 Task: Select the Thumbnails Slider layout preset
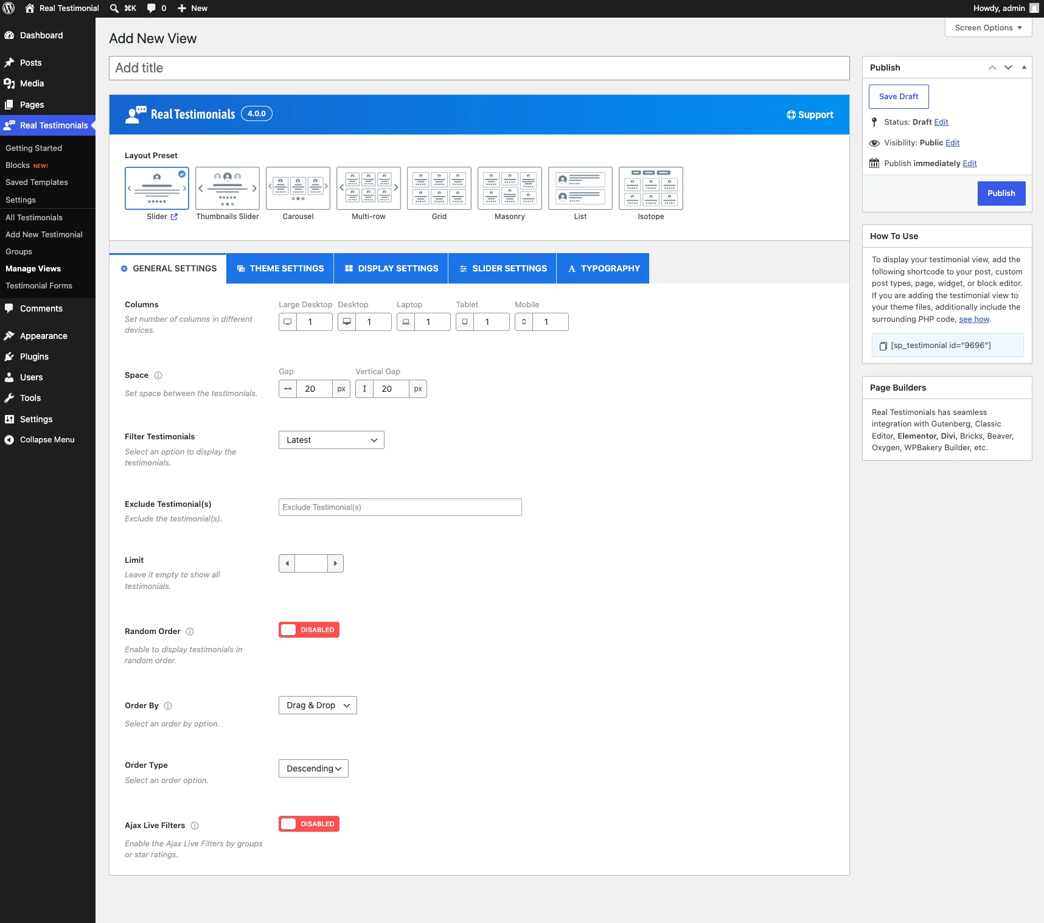point(228,188)
